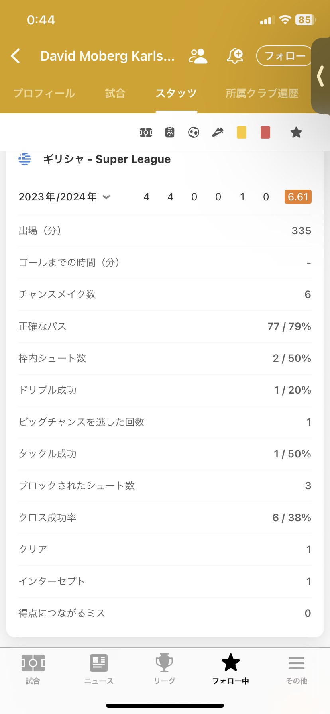Open the 所属クラブ遍歴 tab
The height and width of the screenshot is (714, 330).
pos(262,94)
